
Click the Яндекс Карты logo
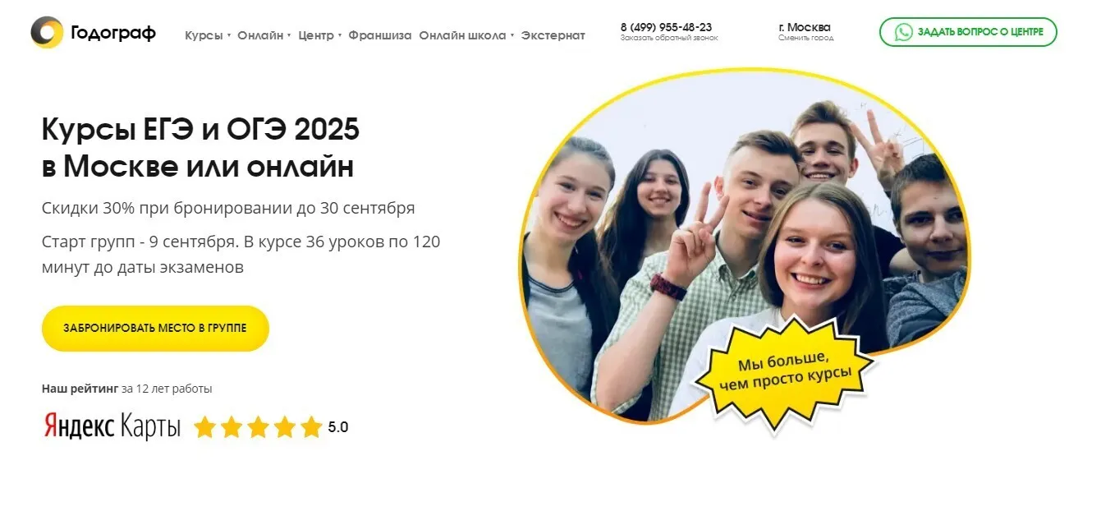[x=112, y=426]
